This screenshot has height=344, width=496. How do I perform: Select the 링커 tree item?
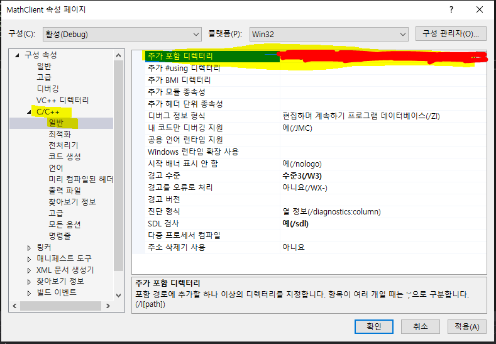point(44,248)
